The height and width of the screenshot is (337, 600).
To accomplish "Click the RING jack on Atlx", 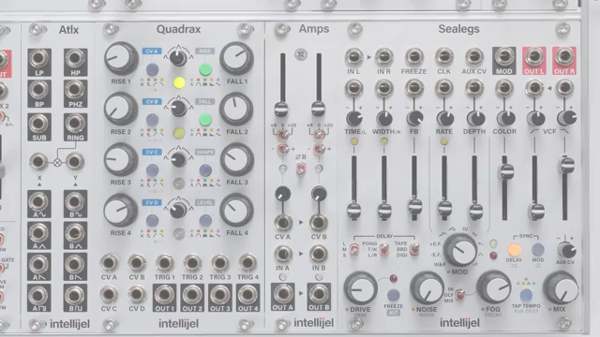I will coord(75,124).
